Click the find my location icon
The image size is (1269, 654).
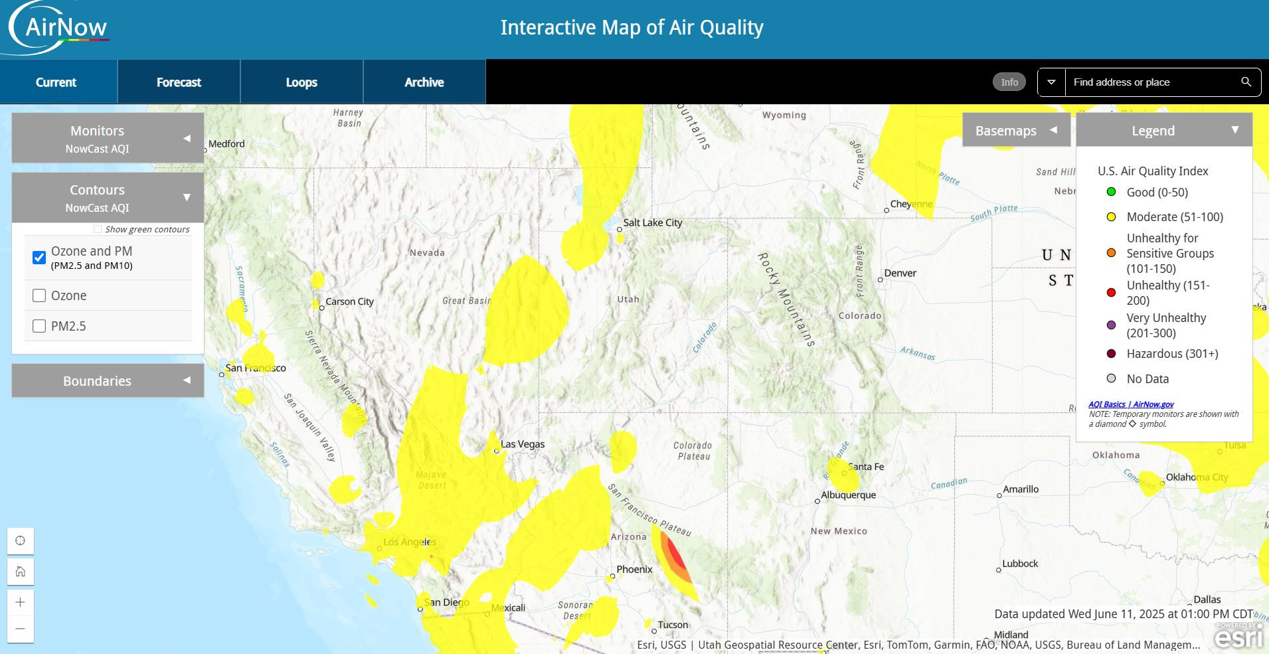(x=21, y=540)
